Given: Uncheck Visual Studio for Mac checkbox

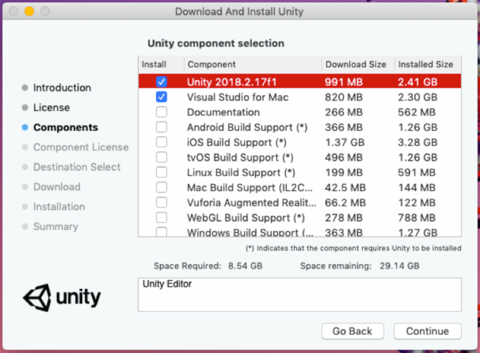Looking at the screenshot, I should (162, 97).
